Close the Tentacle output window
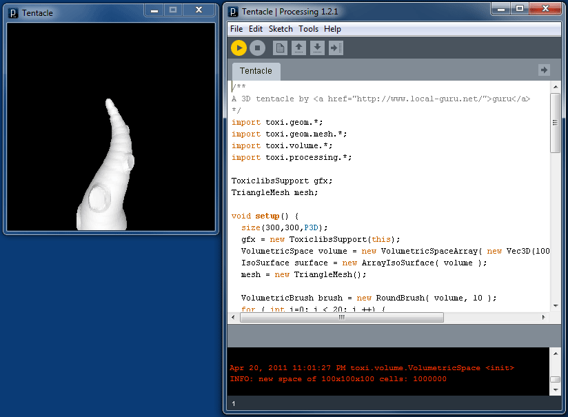568x417 pixels. click(x=199, y=10)
